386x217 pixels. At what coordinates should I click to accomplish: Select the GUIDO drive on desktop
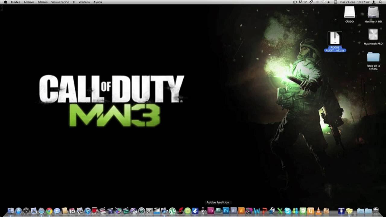[350, 14]
